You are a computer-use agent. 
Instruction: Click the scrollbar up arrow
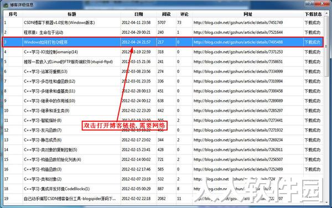tap(326, 13)
